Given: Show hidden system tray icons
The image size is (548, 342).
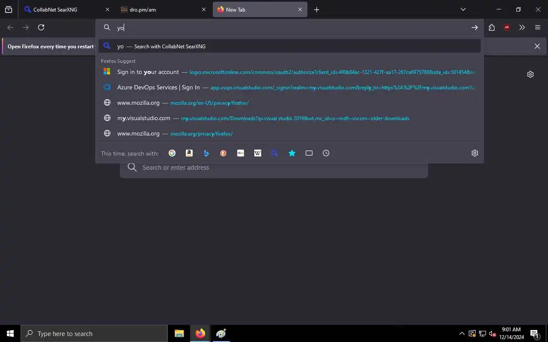Looking at the screenshot, I should (462, 333).
